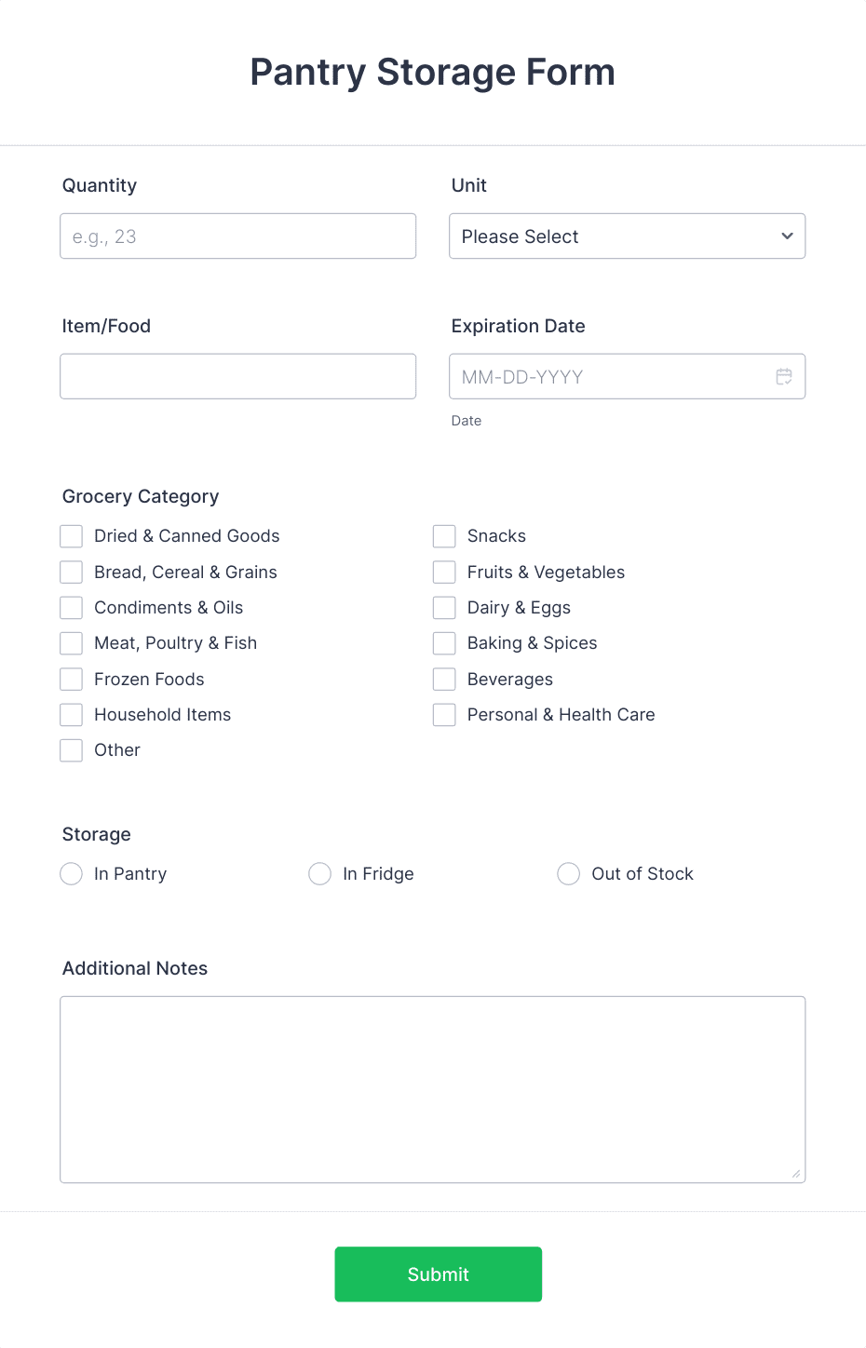
Task: Check the Other category checkbox
Action: click(x=71, y=749)
